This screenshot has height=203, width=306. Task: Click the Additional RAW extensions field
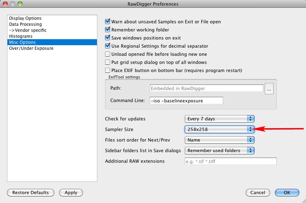pyautogui.click(x=231, y=161)
